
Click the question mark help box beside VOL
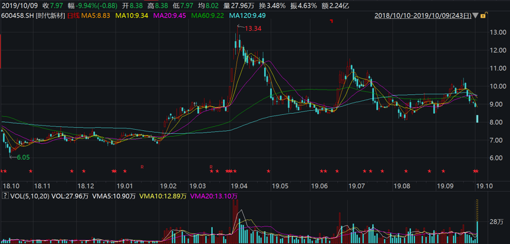(x=6, y=195)
